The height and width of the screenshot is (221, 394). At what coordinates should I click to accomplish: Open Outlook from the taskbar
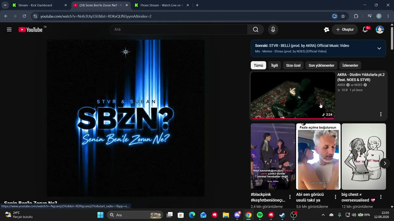203,215
